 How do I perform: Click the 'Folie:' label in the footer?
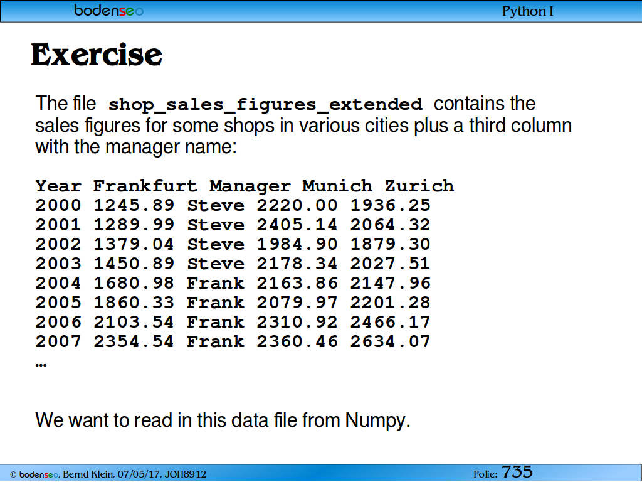pos(485,474)
